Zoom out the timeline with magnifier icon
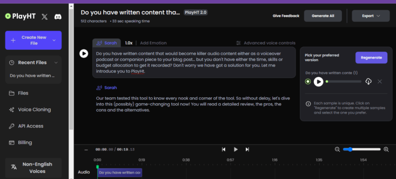Screen dimensions: 396x179 point(337,149)
